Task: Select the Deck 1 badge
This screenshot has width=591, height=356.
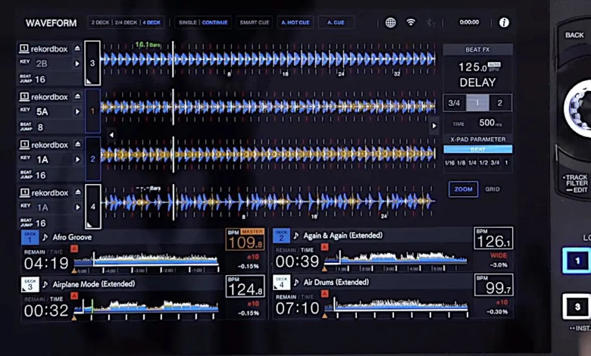Action: tap(30, 237)
